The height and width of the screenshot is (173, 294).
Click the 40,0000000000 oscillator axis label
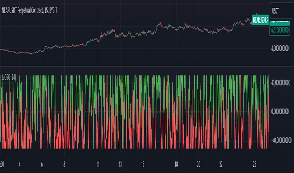point(281,82)
